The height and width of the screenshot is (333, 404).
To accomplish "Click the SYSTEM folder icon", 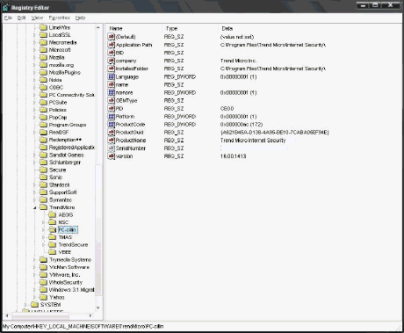I will click(x=34, y=305).
